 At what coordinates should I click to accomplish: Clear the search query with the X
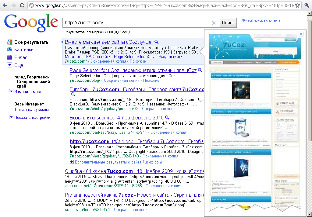[x=214, y=23]
